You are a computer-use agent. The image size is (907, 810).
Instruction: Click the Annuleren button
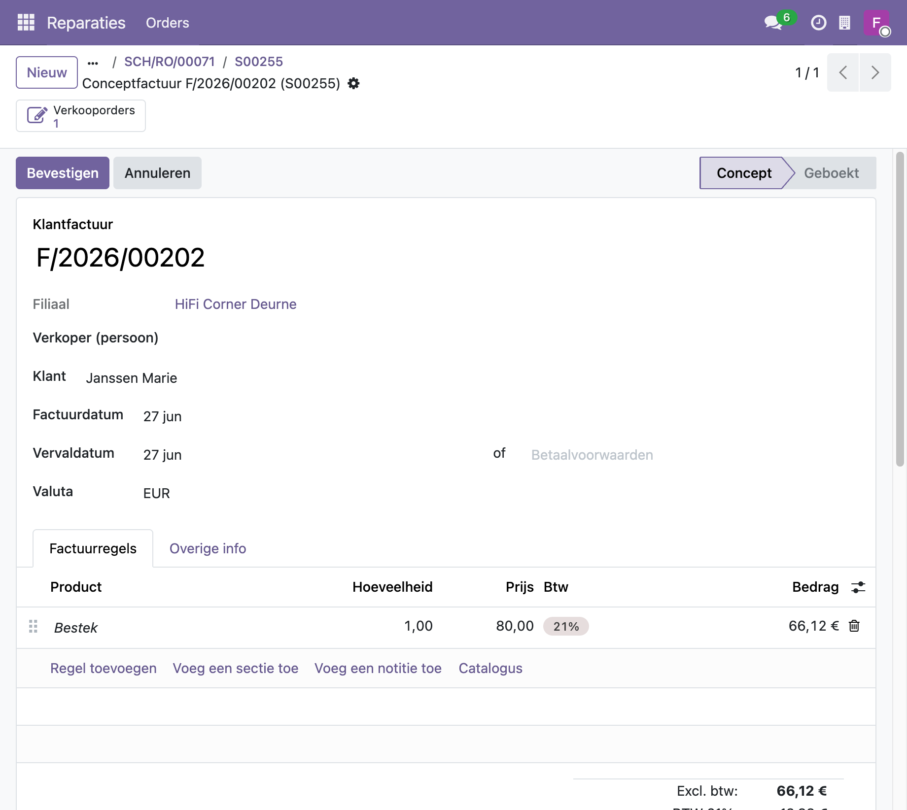[x=157, y=173]
